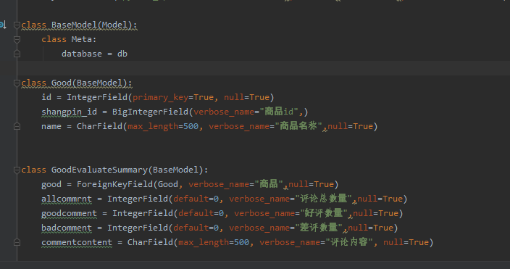Viewport: 510px width, 269px height.
Task: Click the BigIntegerField type reference
Action: click(x=150, y=112)
